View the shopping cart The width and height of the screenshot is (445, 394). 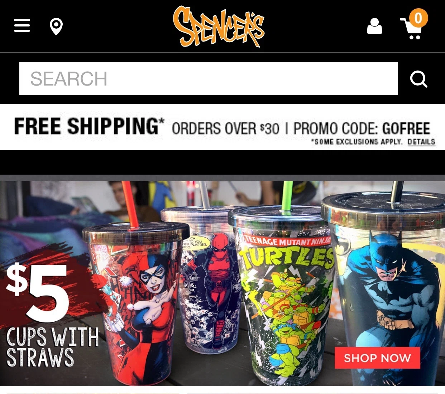coord(411,29)
